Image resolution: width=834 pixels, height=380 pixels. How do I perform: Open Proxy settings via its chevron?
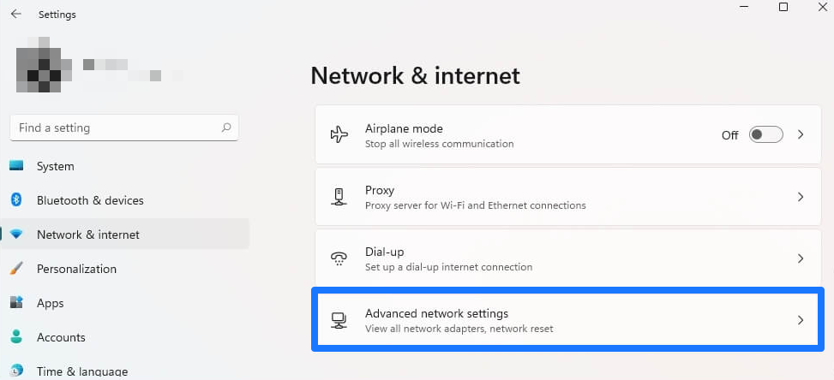[800, 197]
